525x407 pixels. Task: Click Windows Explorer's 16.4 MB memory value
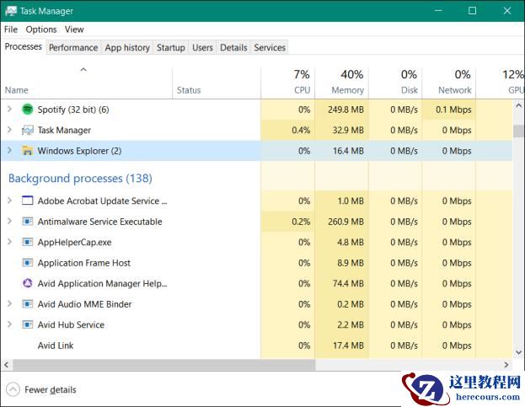[348, 151]
